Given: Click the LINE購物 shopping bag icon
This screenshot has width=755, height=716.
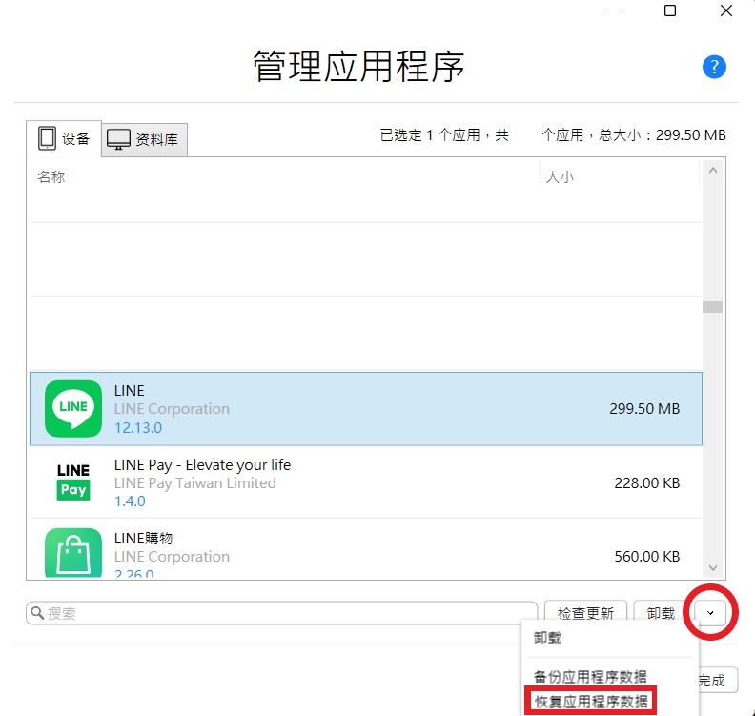Looking at the screenshot, I should tap(73, 554).
